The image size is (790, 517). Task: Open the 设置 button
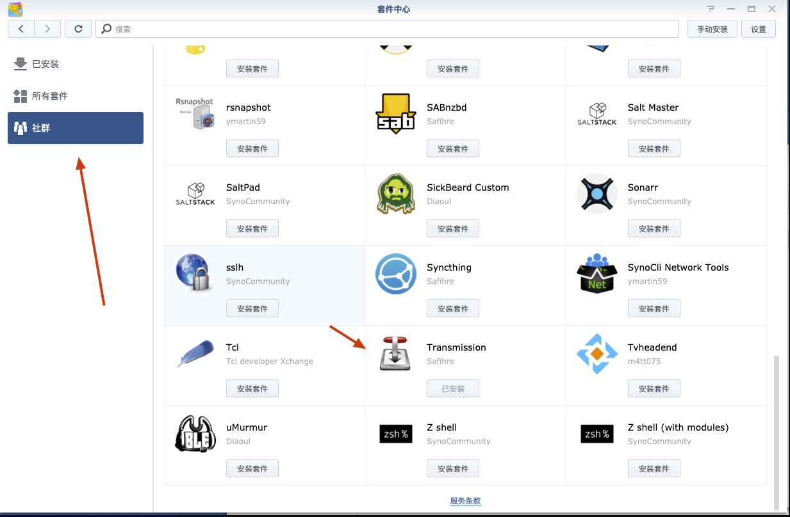pyautogui.click(x=758, y=29)
